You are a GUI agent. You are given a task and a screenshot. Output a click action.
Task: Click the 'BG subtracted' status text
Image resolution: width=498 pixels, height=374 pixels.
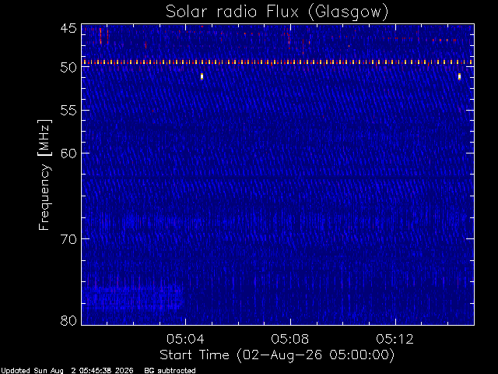point(170,371)
